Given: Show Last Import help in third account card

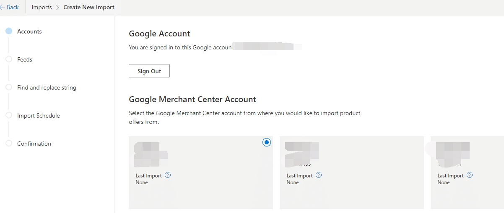Looking at the screenshot, I should tap(470, 175).
